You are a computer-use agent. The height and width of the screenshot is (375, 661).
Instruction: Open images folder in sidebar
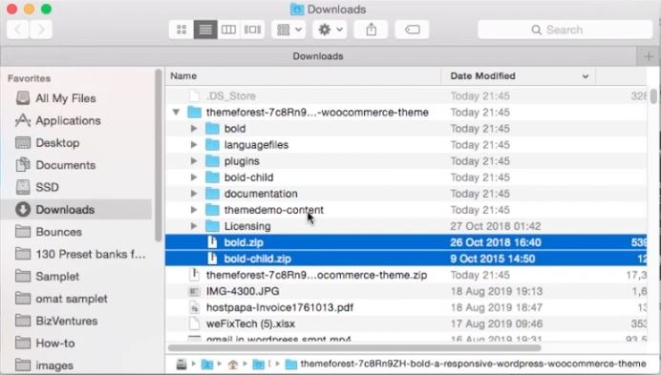[x=54, y=365]
